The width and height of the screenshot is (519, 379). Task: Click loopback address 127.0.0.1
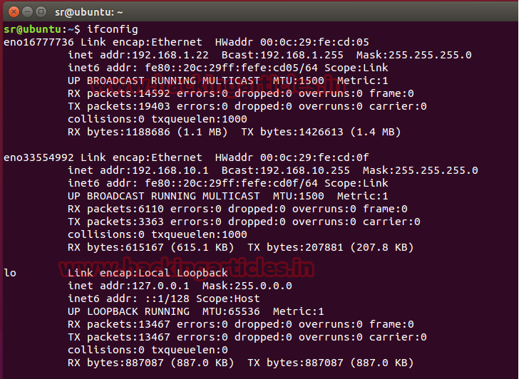[148, 286]
